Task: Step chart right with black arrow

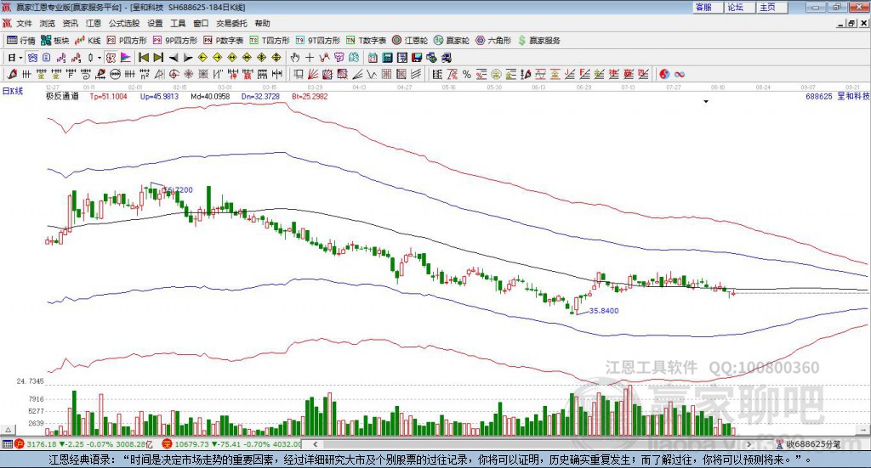Action: pyautogui.click(x=188, y=58)
